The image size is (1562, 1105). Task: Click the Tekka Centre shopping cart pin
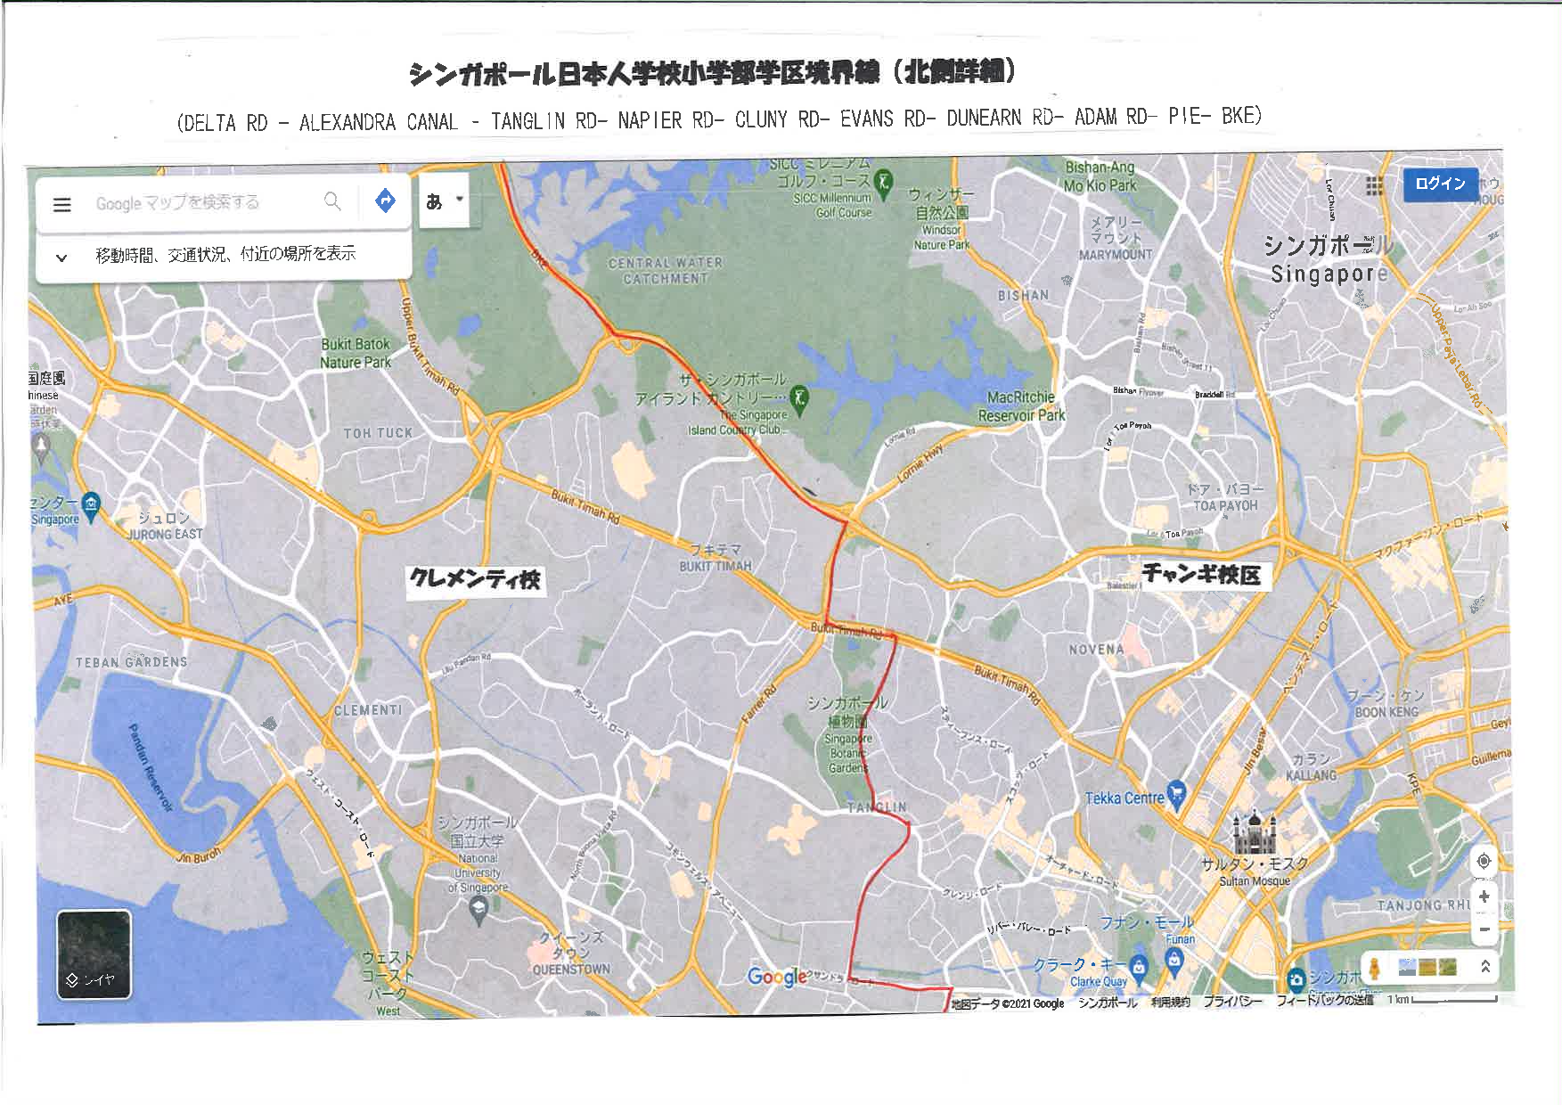pos(1176,794)
